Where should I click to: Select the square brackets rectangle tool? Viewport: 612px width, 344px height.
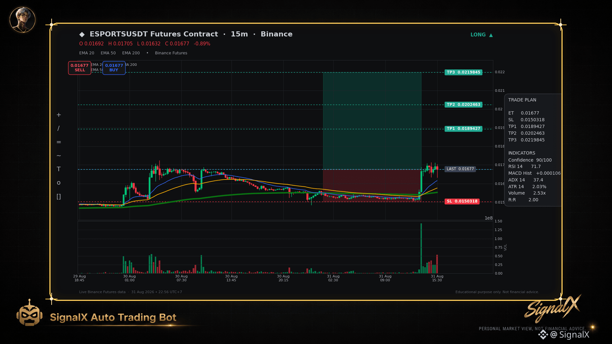59,197
